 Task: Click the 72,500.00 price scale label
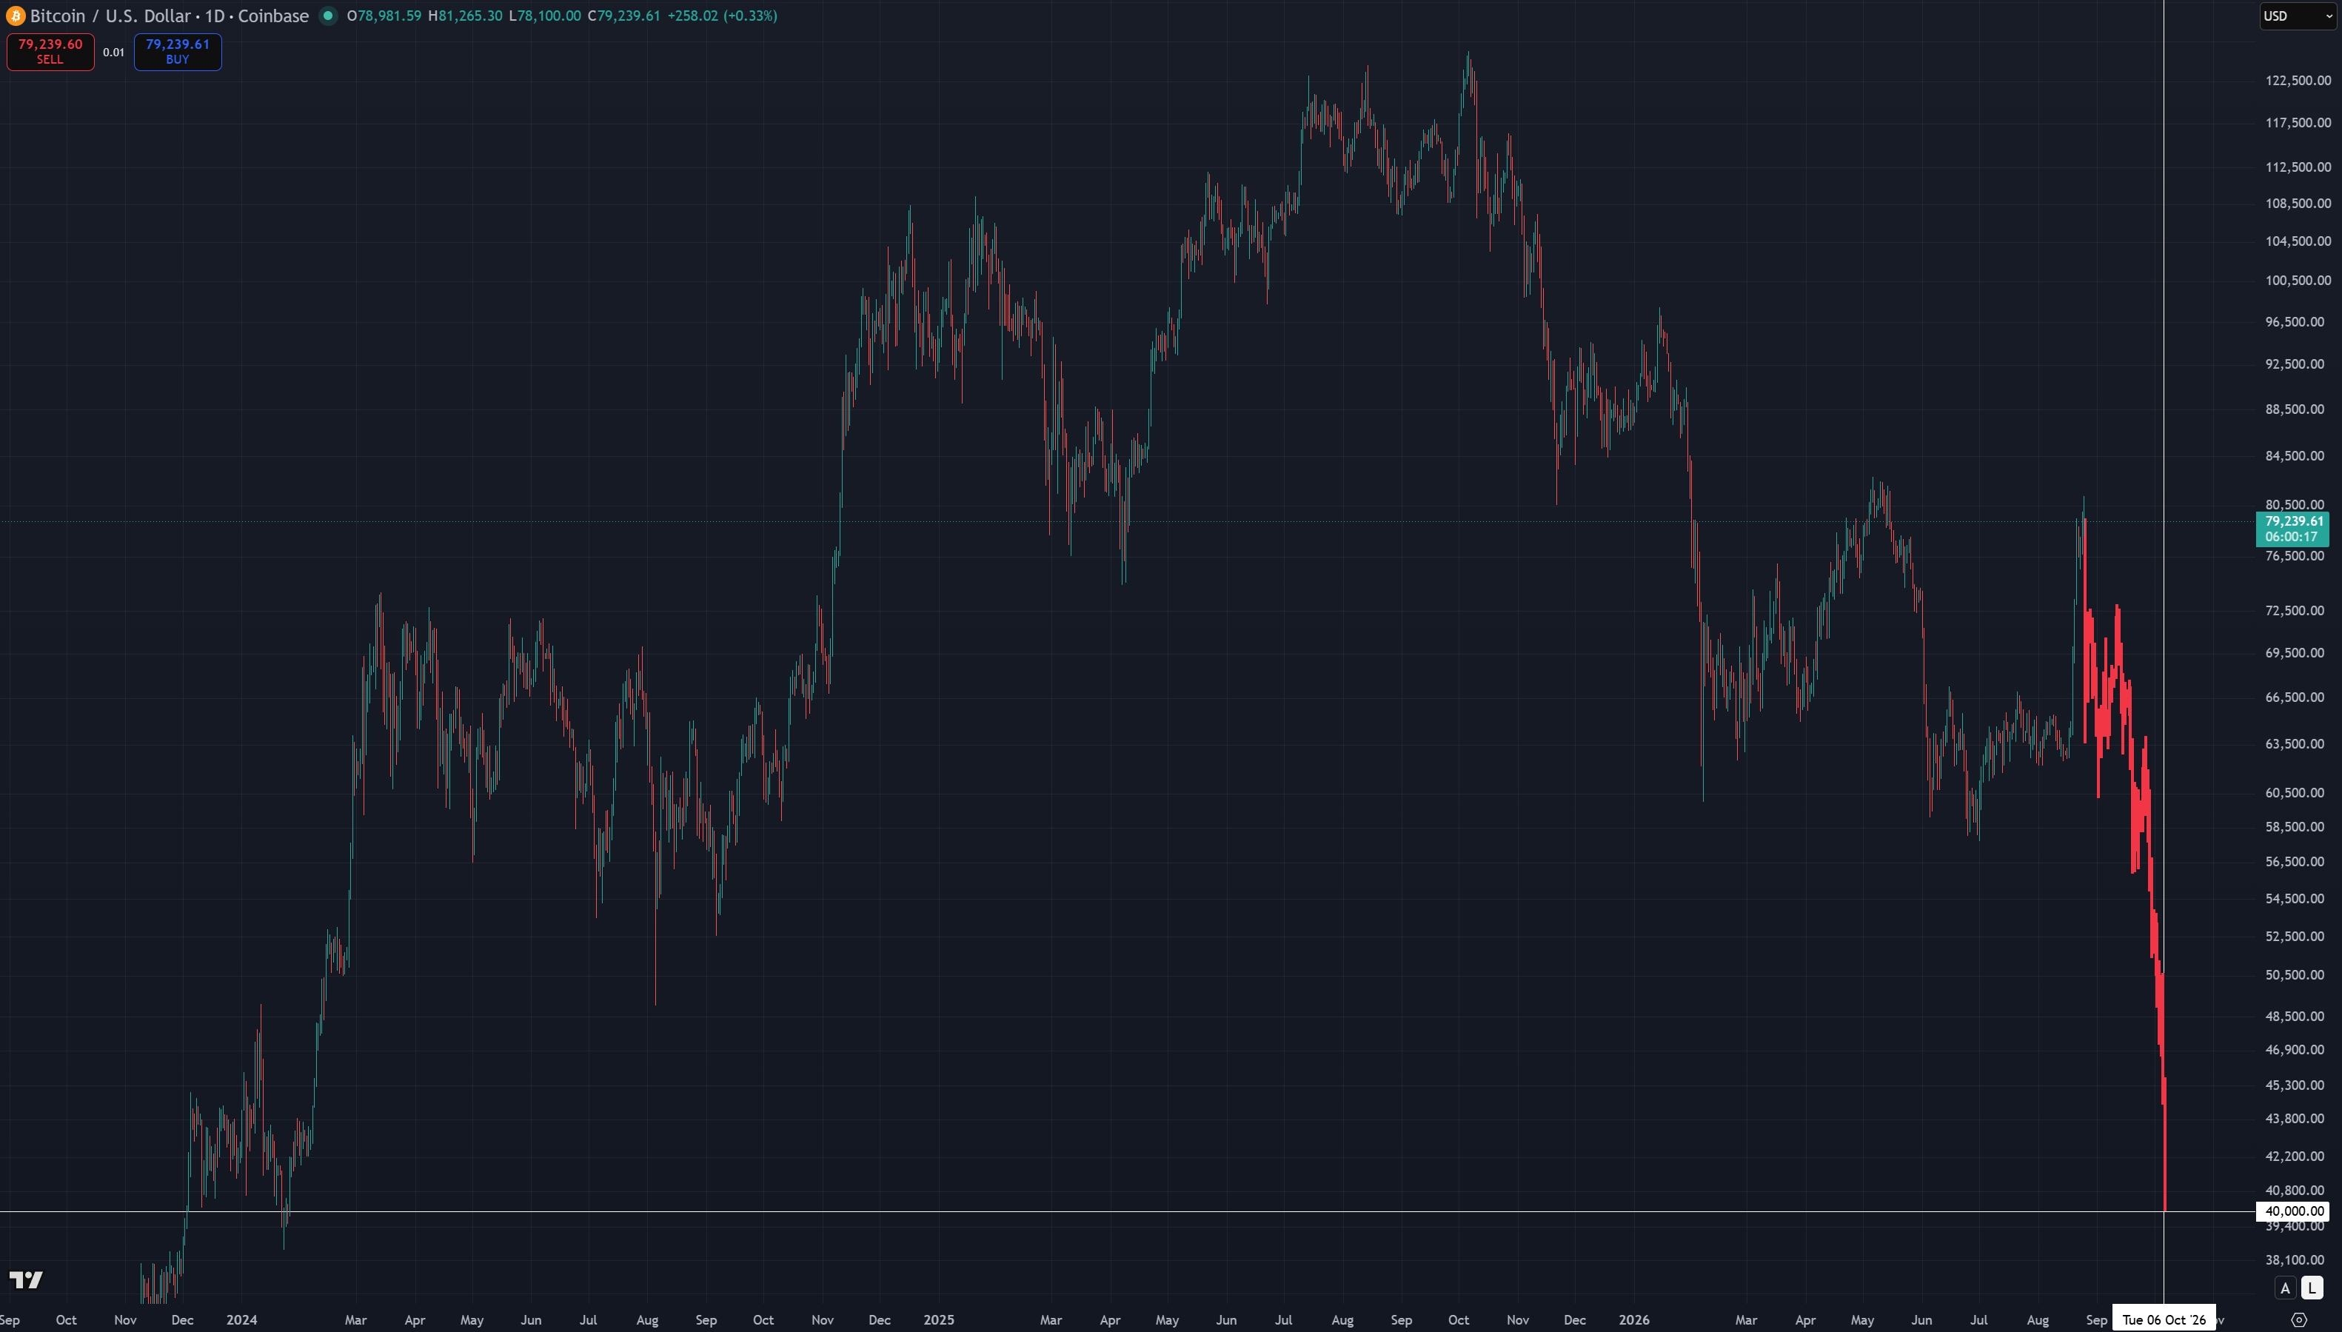click(2295, 610)
